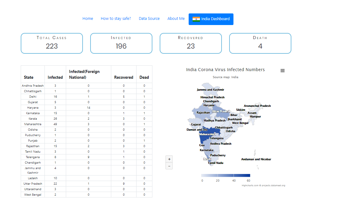
Task: Select the Death 4 card
Action: click(x=260, y=43)
